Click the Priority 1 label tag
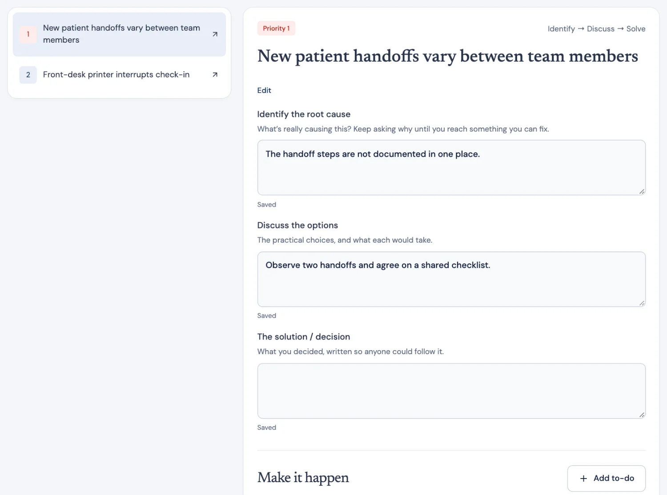The image size is (667, 495). pos(276,28)
